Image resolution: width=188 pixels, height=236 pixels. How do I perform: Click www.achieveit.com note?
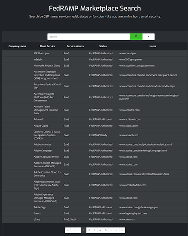click(x=130, y=119)
